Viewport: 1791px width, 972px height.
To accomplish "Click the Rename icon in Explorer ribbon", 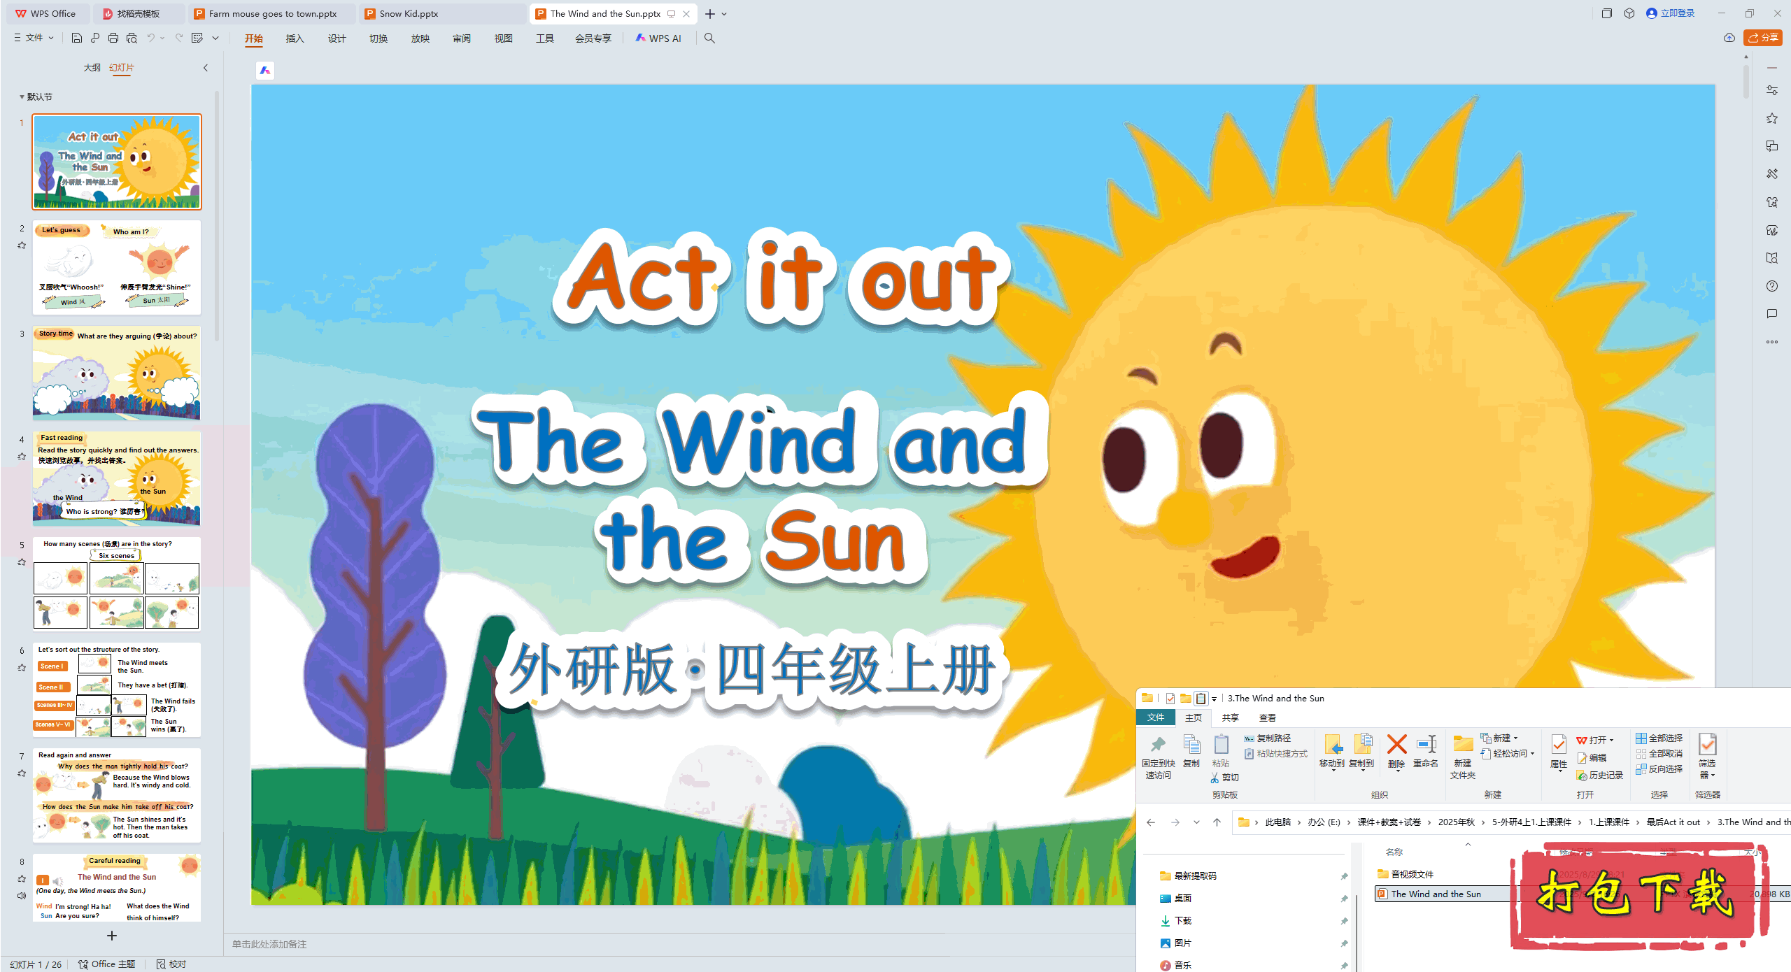I will 1426,745.
